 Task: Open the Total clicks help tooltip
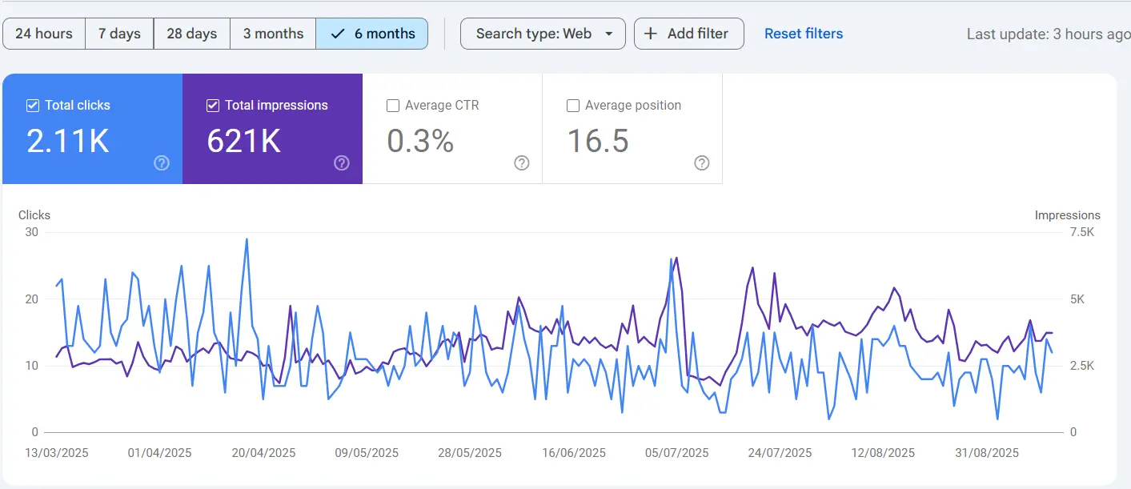[162, 163]
